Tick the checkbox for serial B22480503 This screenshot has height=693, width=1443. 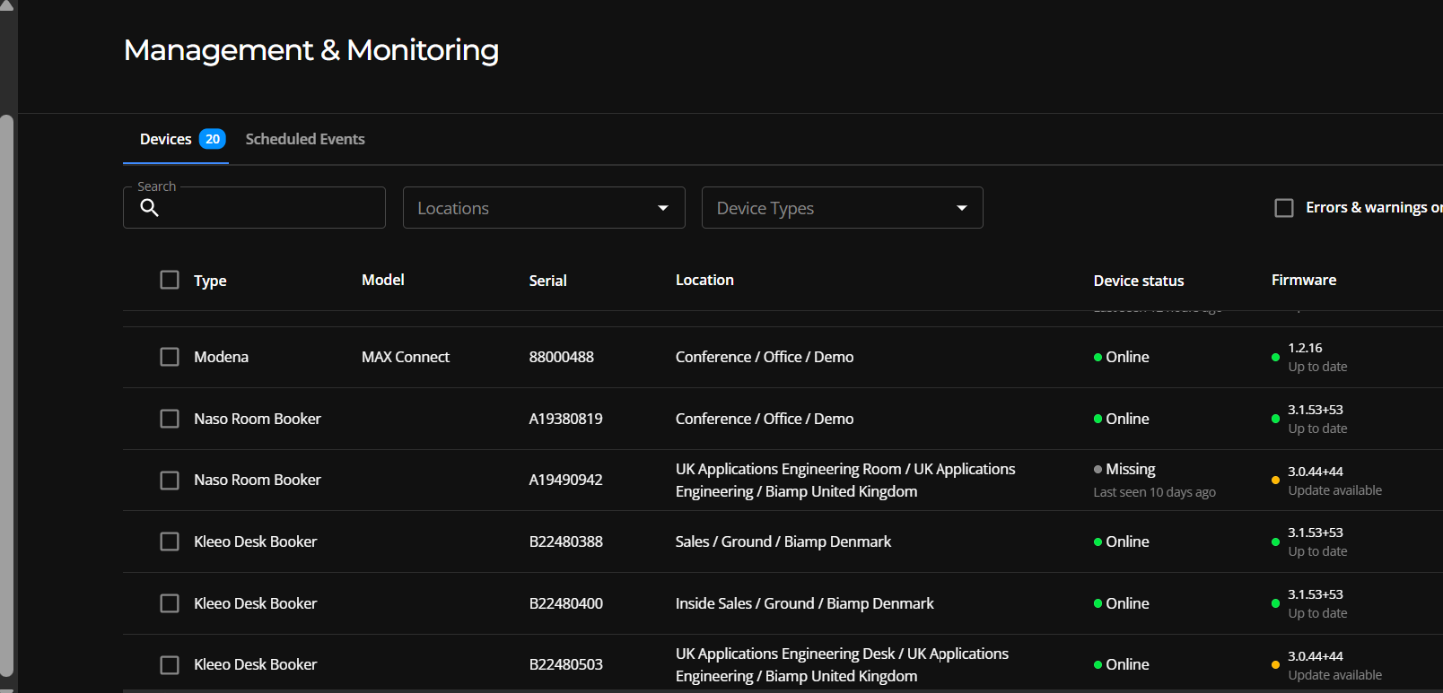tap(170, 665)
